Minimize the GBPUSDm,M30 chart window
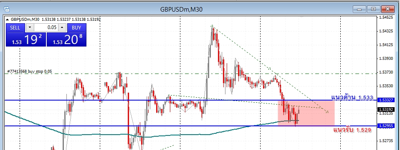This screenshot has height=150, width=400. click(359, 10)
